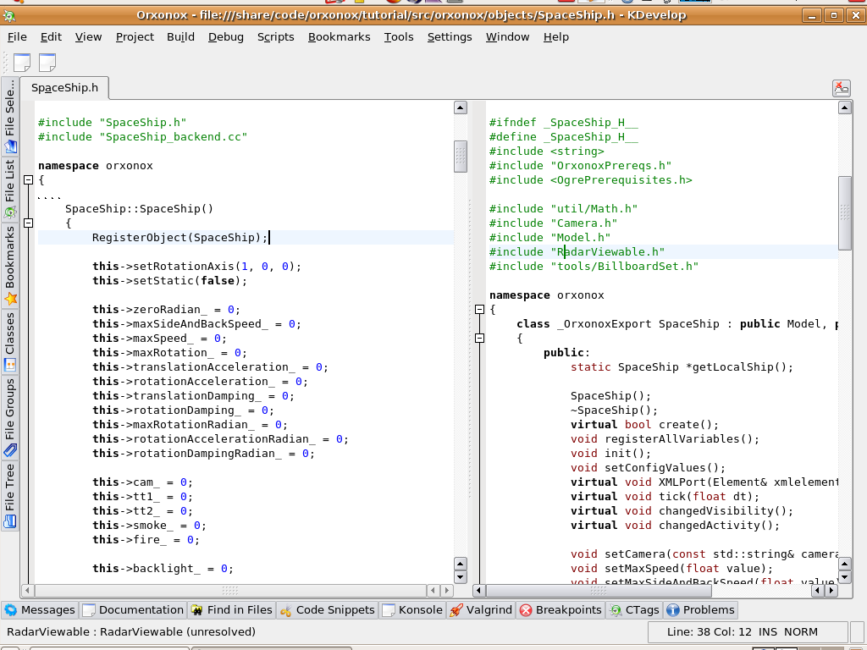The height and width of the screenshot is (650, 867).
Task: Collapse the namespace orxonox fold in right editor
Action: pos(479,309)
